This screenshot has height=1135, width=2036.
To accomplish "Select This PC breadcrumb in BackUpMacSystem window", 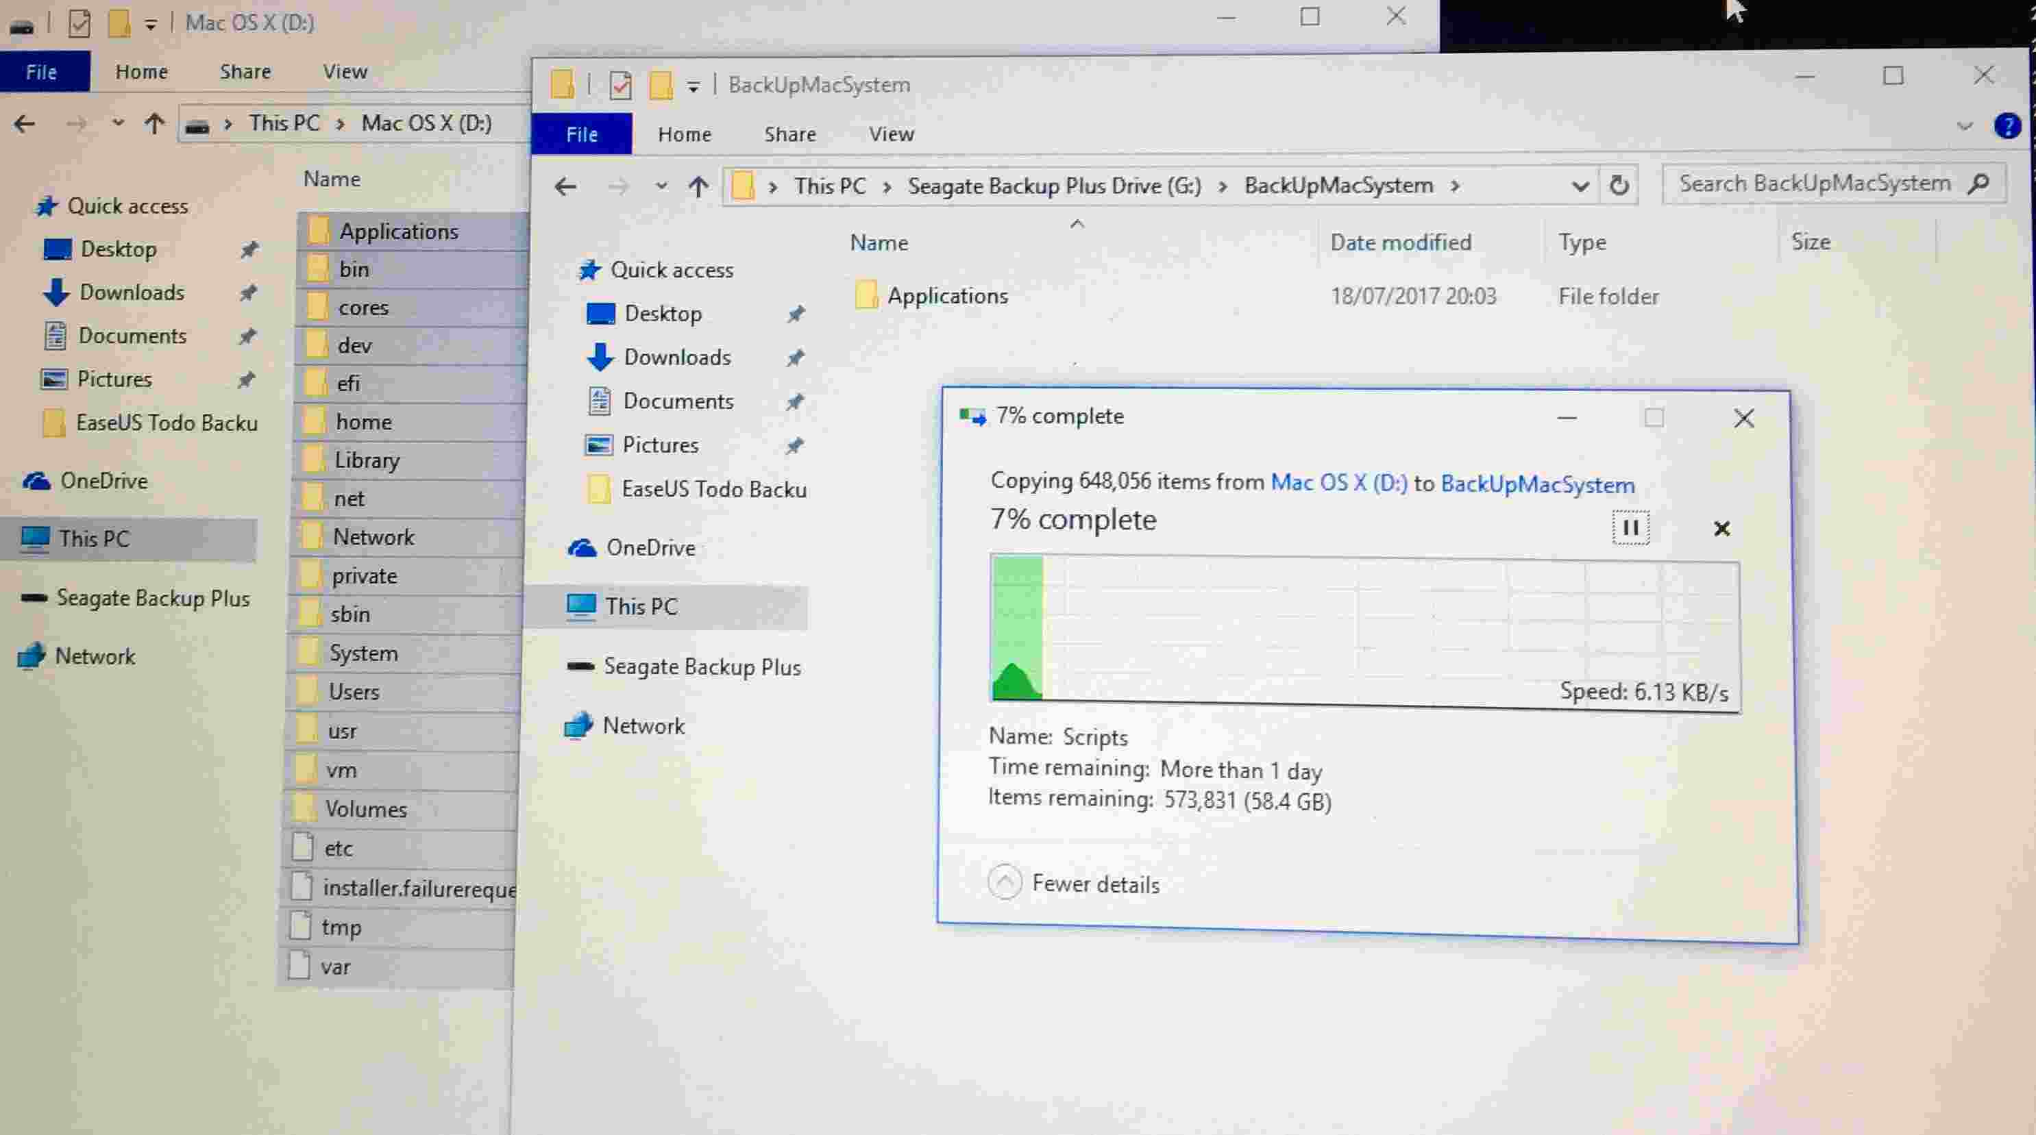I will point(830,186).
